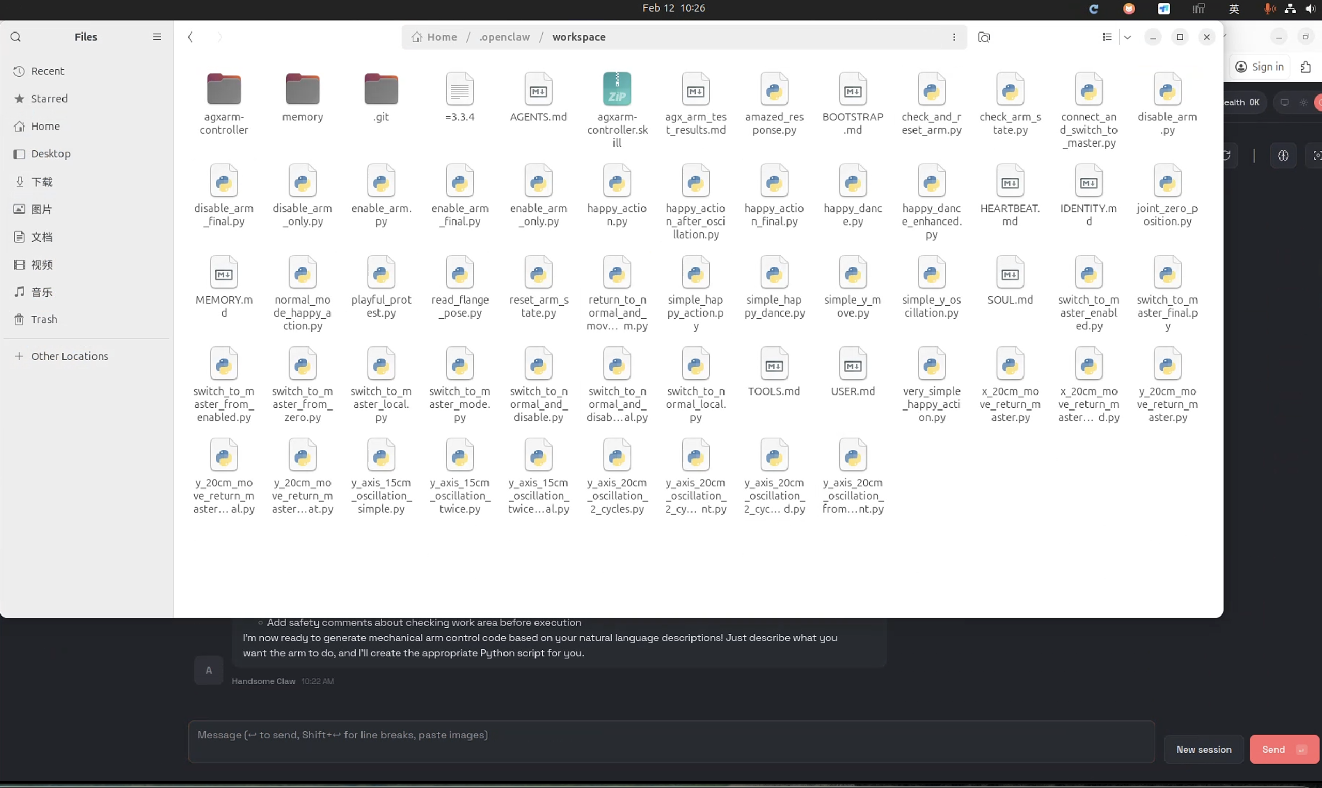Viewport: 1322px width, 788px height.
Task: Open Trash in the sidebar
Action: tap(43, 319)
